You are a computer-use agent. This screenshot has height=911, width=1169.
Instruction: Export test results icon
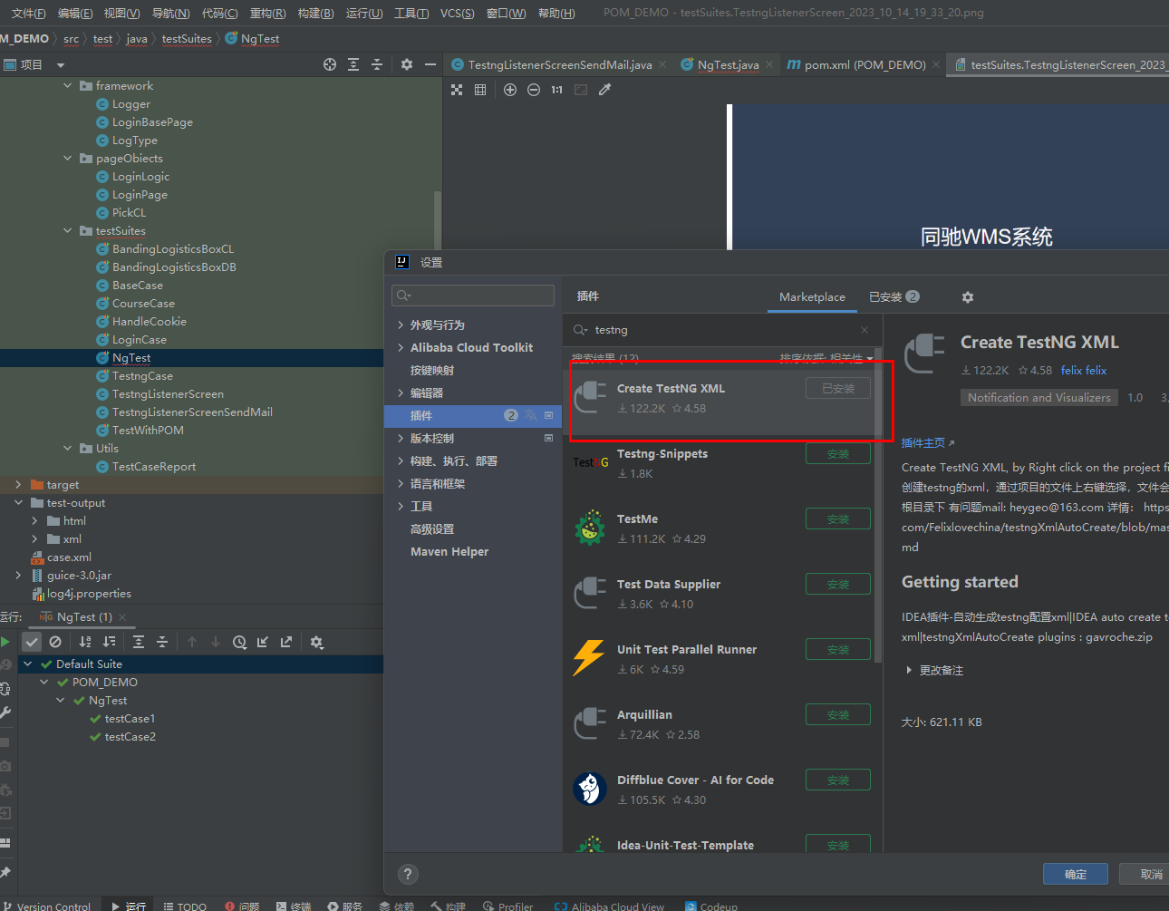tap(286, 642)
